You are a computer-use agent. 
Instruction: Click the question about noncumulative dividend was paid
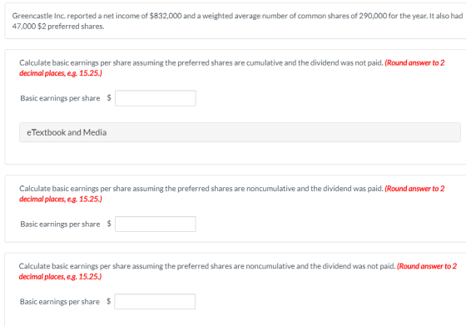(201, 189)
